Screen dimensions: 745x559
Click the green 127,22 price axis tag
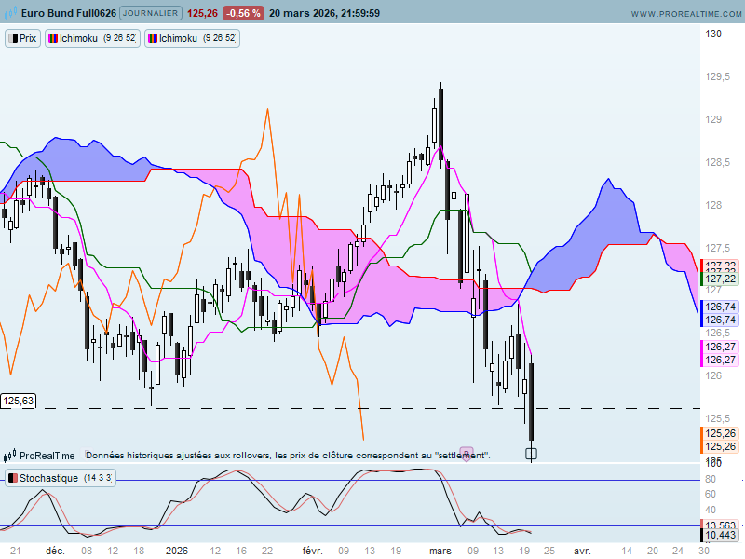720,279
